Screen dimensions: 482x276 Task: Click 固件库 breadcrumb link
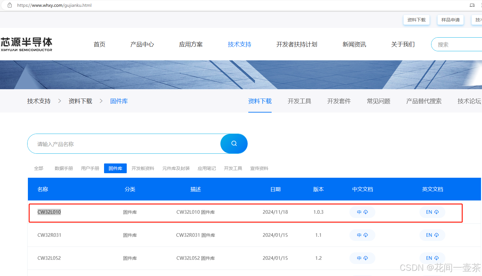[119, 101]
